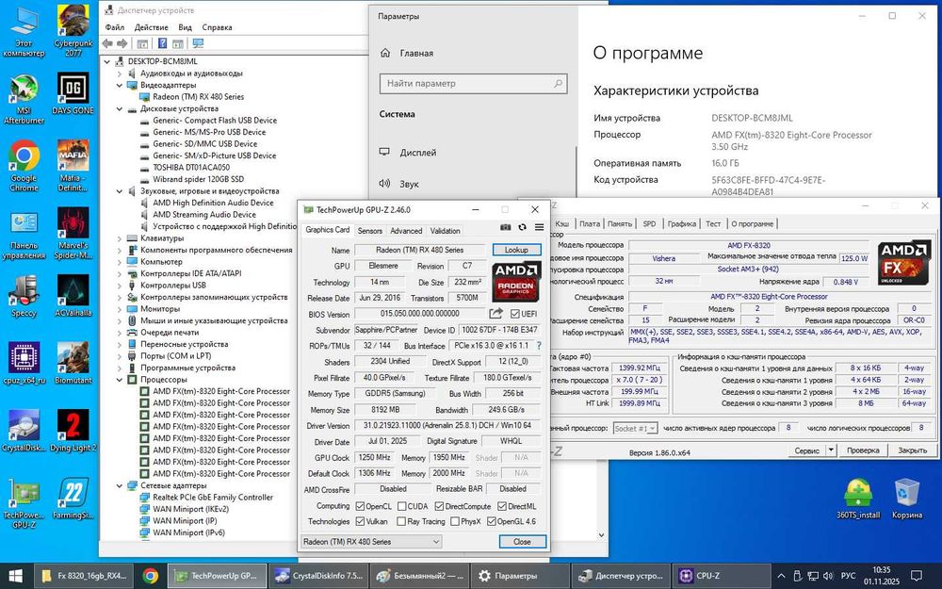
Task: Toggle the PhysX checkbox
Action: coord(455,521)
